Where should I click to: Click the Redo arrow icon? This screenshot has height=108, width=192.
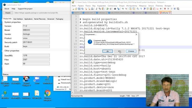(111, 9)
